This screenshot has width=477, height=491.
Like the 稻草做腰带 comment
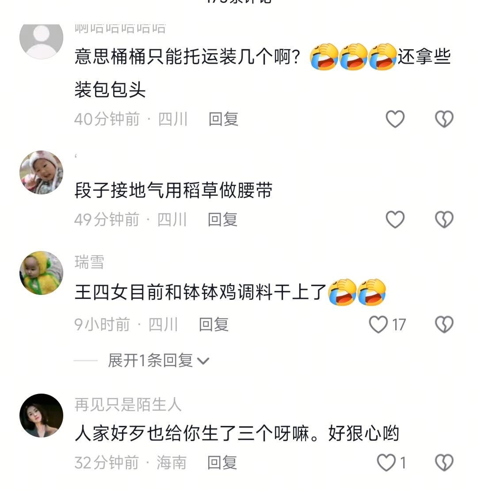coord(395,219)
